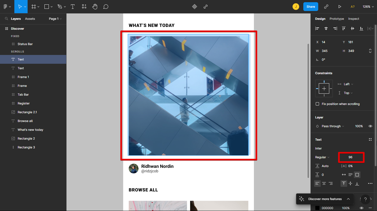Open the Pass through blend mode dropdown
Viewport: 377px width, 211px height.
point(333,126)
